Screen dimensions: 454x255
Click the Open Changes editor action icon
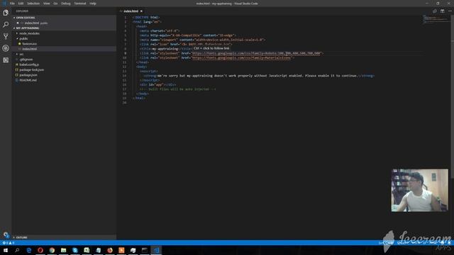pos(435,11)
